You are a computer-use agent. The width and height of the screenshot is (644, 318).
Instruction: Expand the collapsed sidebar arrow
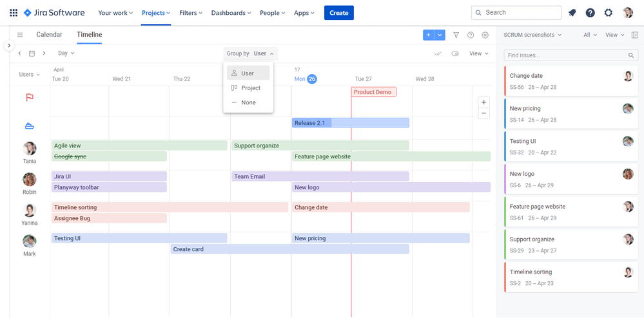9,45
